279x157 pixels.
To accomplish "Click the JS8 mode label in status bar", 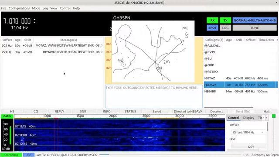I will tap(29, 155).
